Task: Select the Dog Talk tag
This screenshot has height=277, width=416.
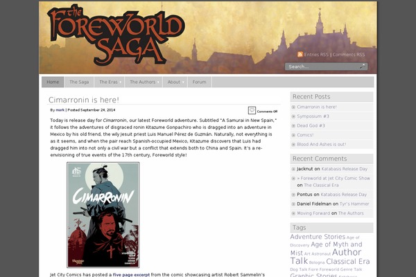Action: point(298,269)
